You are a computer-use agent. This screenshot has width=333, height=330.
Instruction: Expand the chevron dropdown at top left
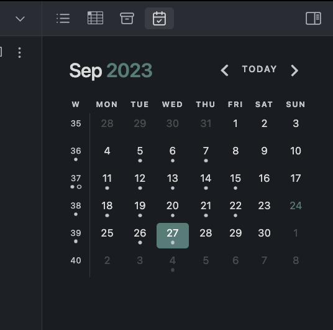[x=20, y=19]
